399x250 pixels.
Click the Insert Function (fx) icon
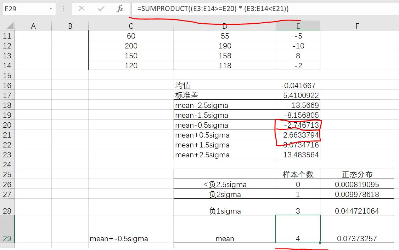click(x=119, y=9)
